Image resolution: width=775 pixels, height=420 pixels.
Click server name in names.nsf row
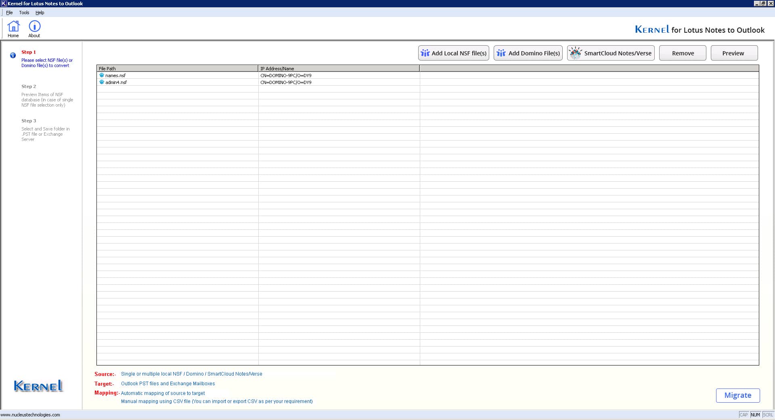tap(286, 76)
